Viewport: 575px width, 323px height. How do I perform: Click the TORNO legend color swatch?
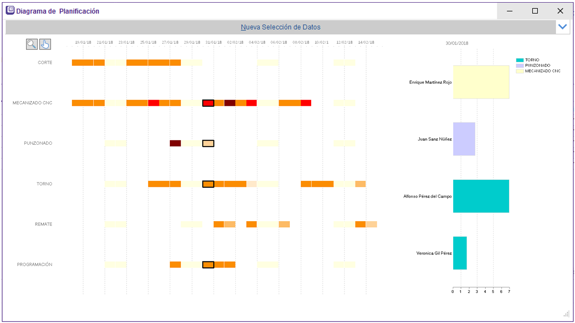point(520,60)
